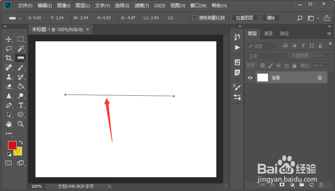Swap foreground and background colors
This screenshot has width=335, height=191.
pyautogui.click(x=21, y=142)
